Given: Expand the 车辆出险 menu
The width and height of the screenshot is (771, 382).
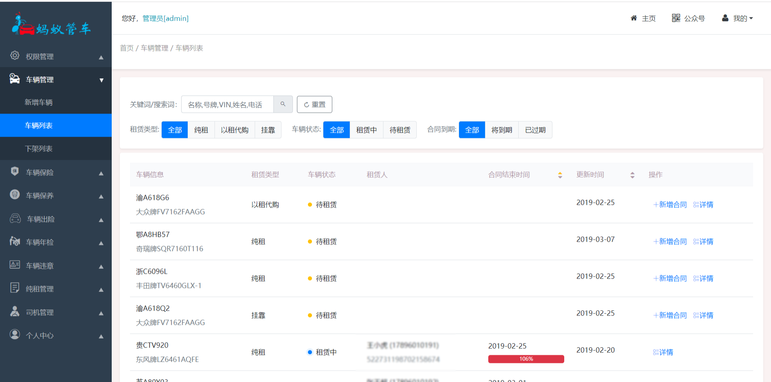Looking at the screenshot, I should pos(56,219).
